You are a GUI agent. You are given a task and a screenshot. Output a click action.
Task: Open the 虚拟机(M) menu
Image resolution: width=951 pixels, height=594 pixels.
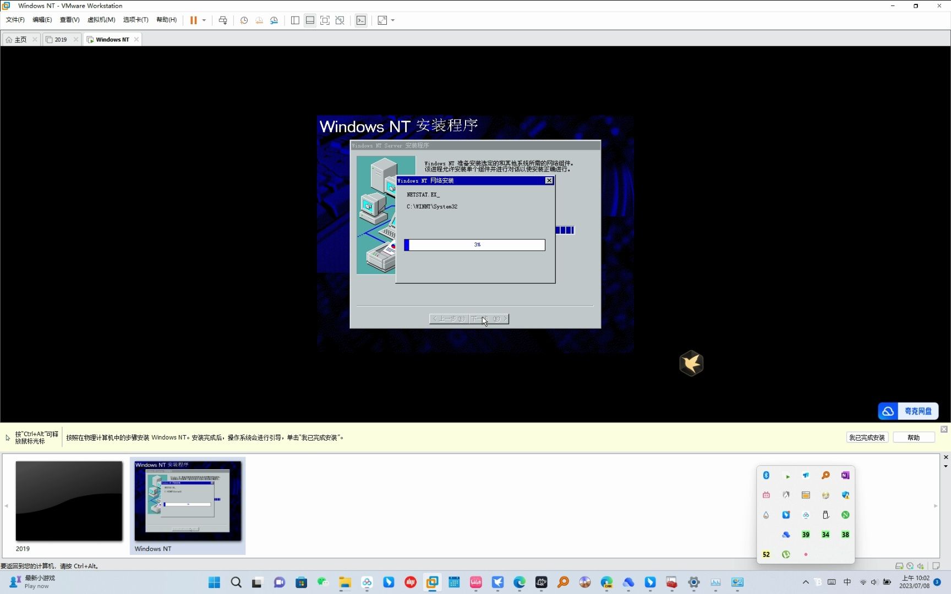click(x=101, y=20)
